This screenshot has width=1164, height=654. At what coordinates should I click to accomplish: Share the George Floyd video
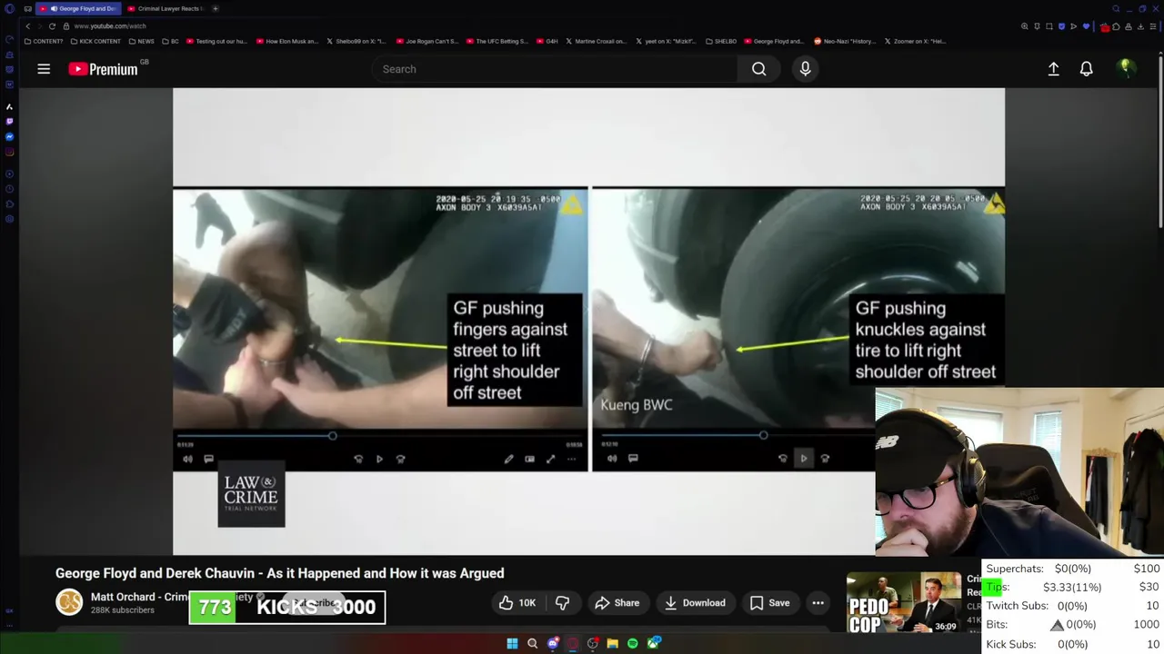(x=617, y=603)
